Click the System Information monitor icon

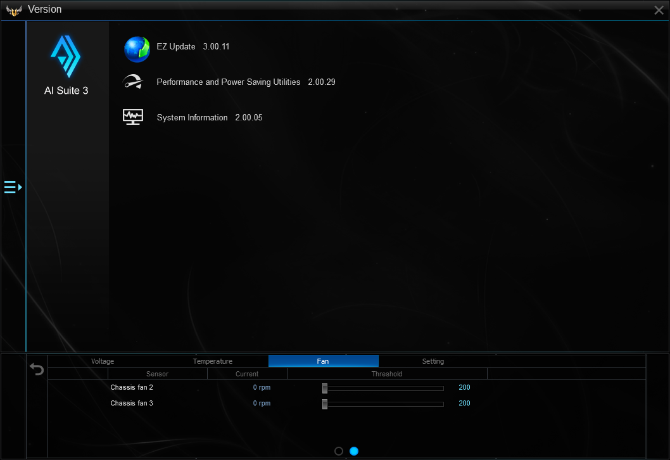(133, 117)
